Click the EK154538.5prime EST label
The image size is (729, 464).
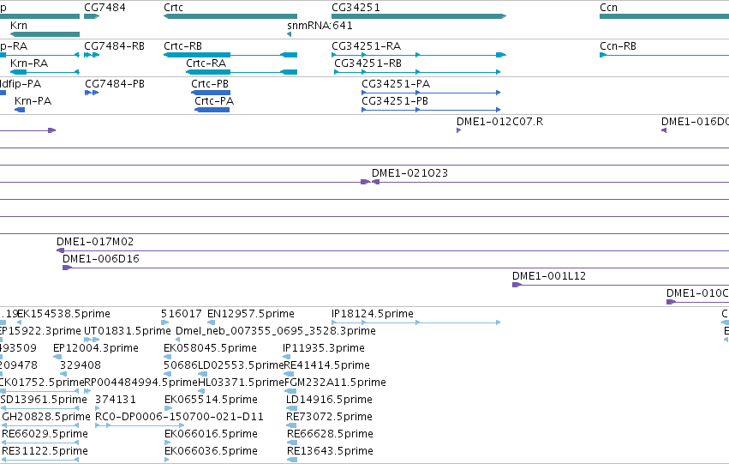63,314
